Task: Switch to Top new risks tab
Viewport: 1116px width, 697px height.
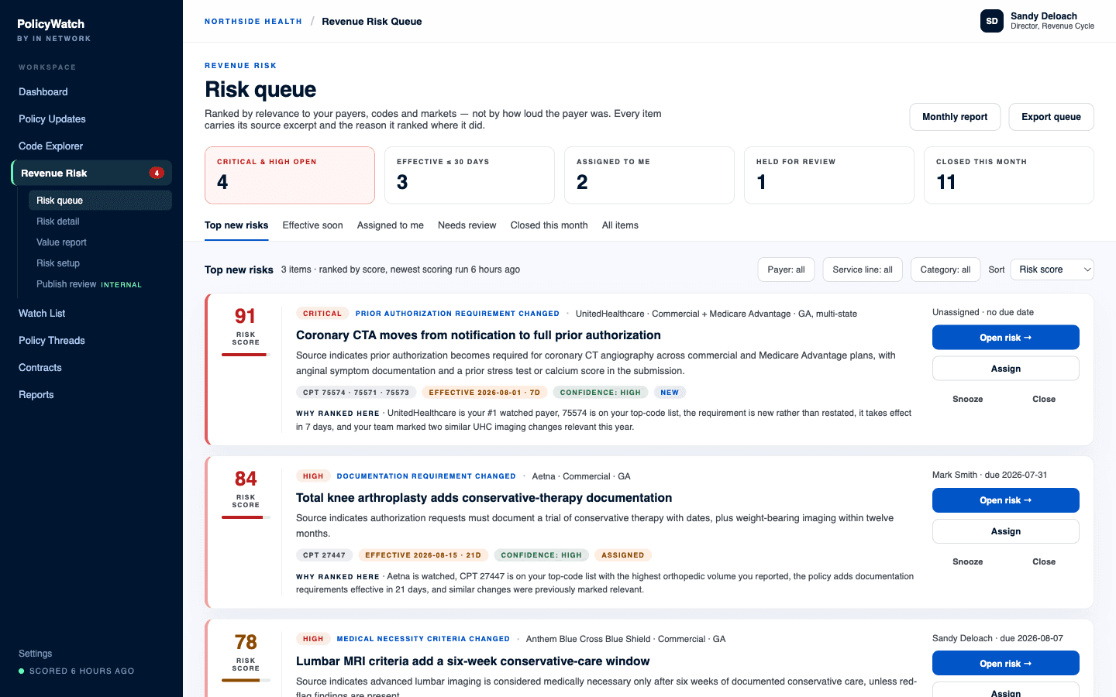Action: 236,225
